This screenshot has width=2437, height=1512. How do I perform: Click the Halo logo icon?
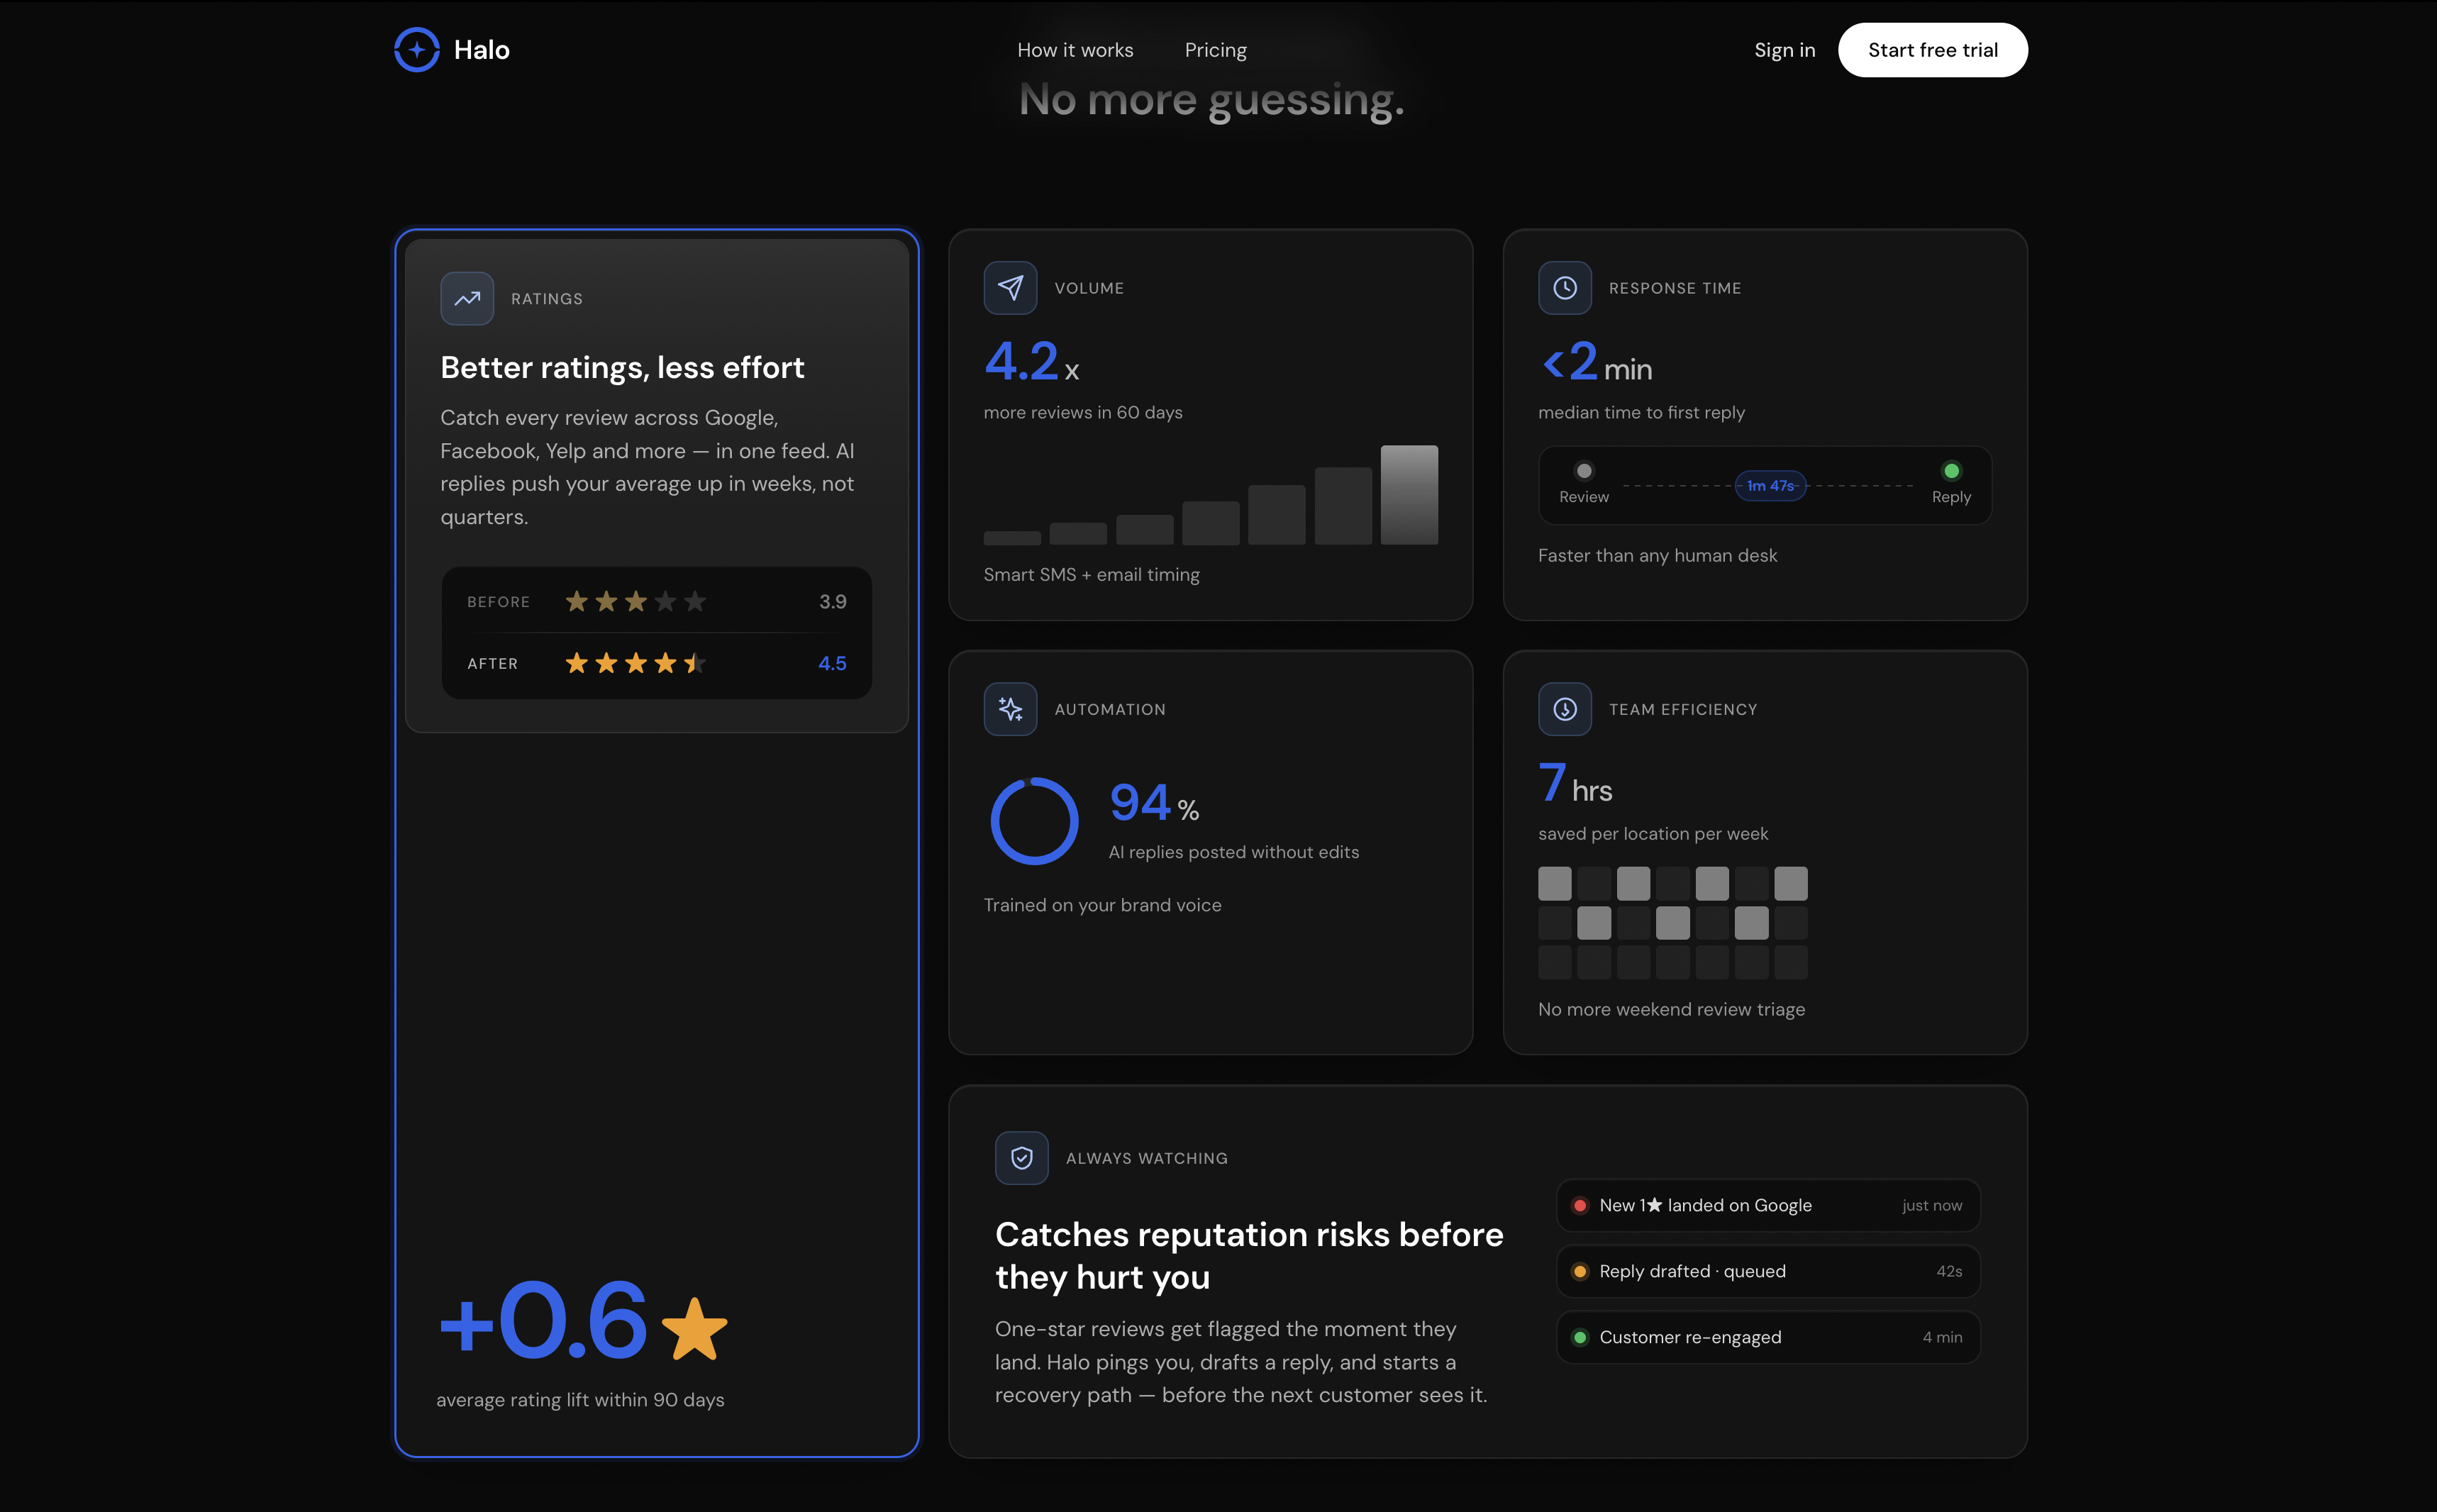(416, 50)
